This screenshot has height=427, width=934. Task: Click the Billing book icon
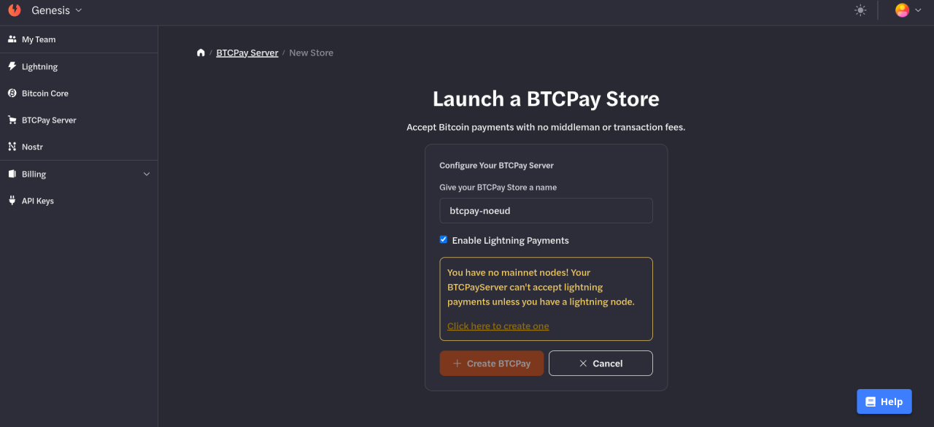12,174
